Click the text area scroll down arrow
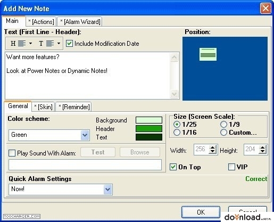274x222 pixels. pyautogui.click(x=174, y=94)
